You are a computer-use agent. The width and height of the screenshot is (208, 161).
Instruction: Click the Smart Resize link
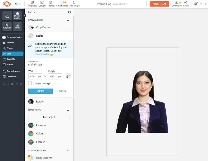(x=42, y=55)
